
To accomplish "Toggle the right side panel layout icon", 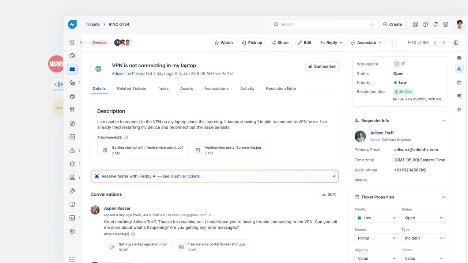I will 456,43.
